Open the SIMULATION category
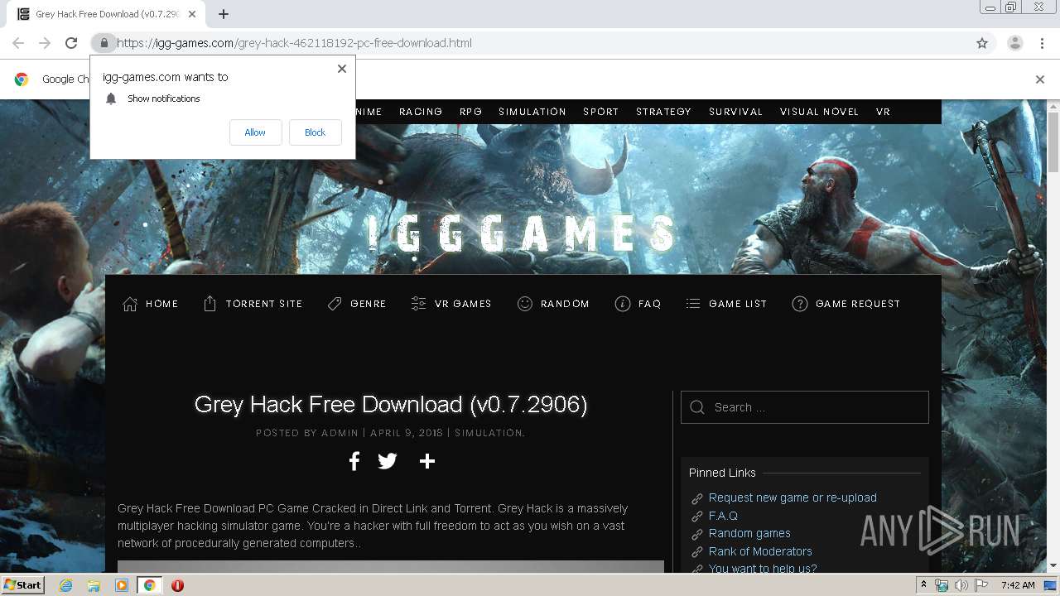The width and height of the screenshot is (1060, 596). [532, 112]
